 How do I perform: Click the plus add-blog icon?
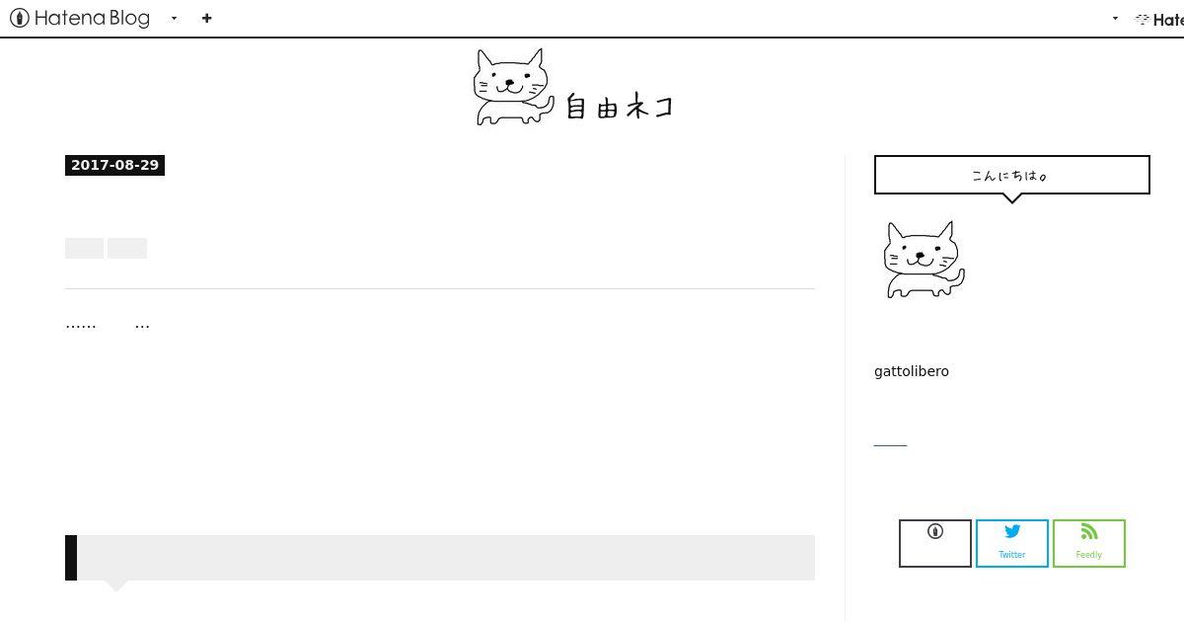click(206, 18)
